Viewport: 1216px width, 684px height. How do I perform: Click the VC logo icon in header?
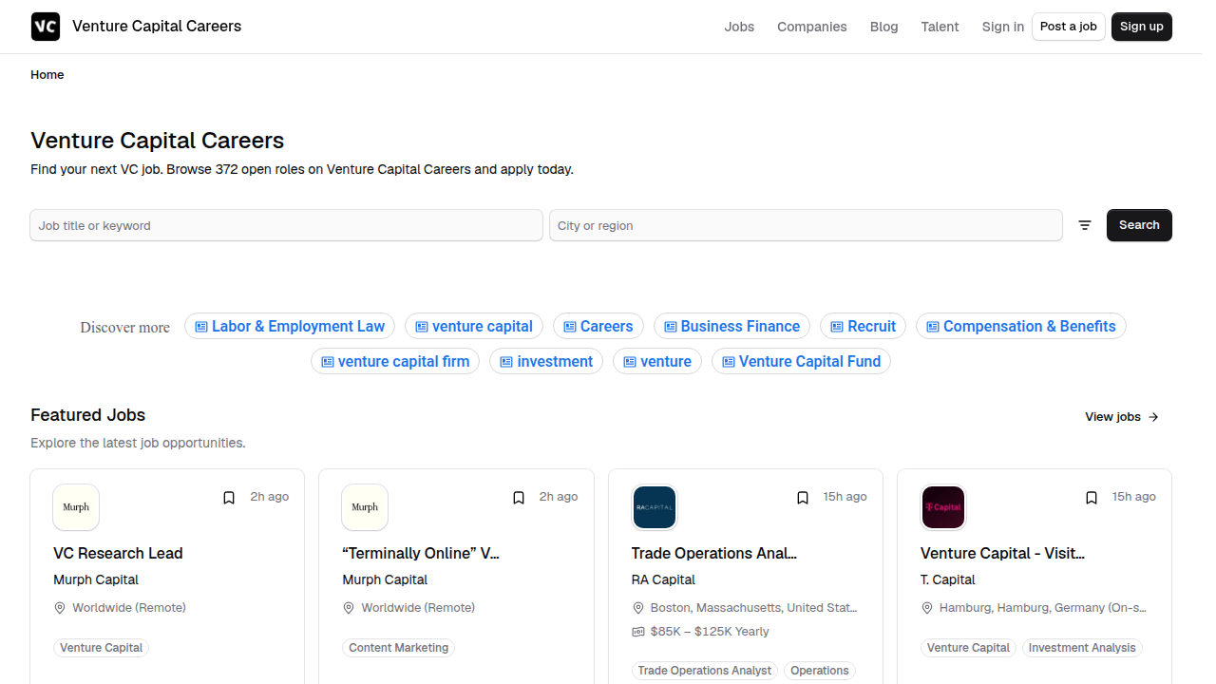coord(46,27)
